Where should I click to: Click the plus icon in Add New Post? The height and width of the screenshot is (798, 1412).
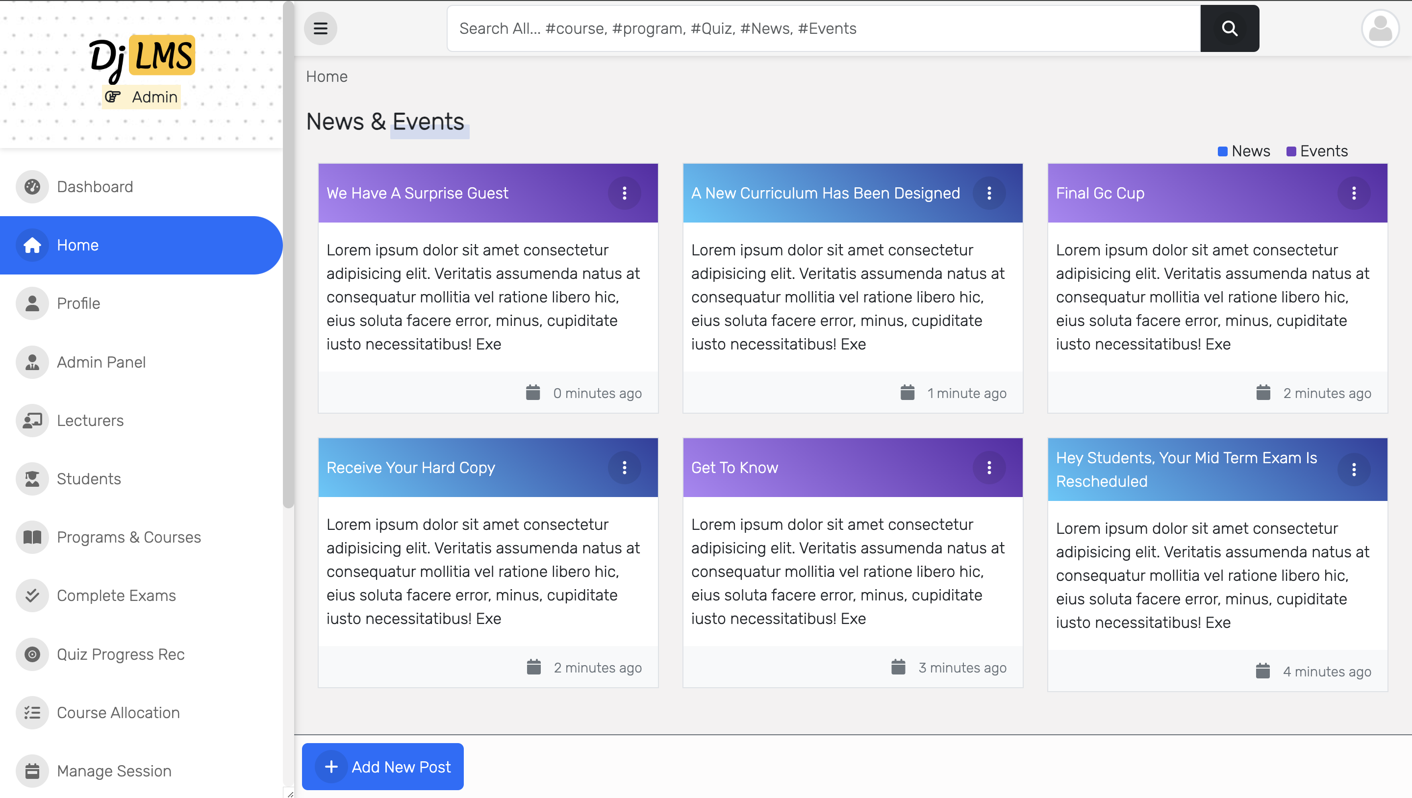tap(331, 767)
